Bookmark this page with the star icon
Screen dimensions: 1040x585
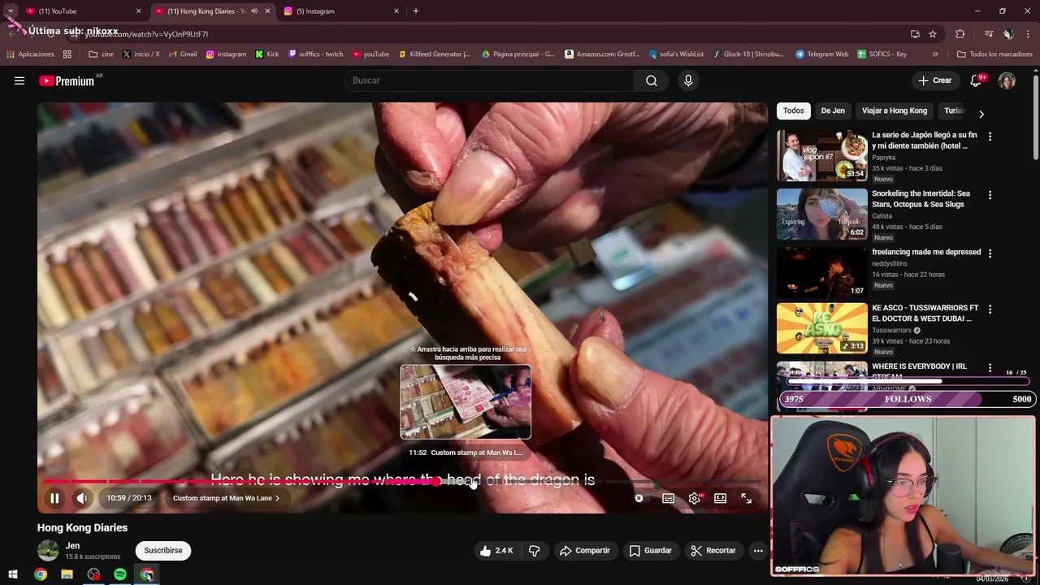[x=933, y=34]
